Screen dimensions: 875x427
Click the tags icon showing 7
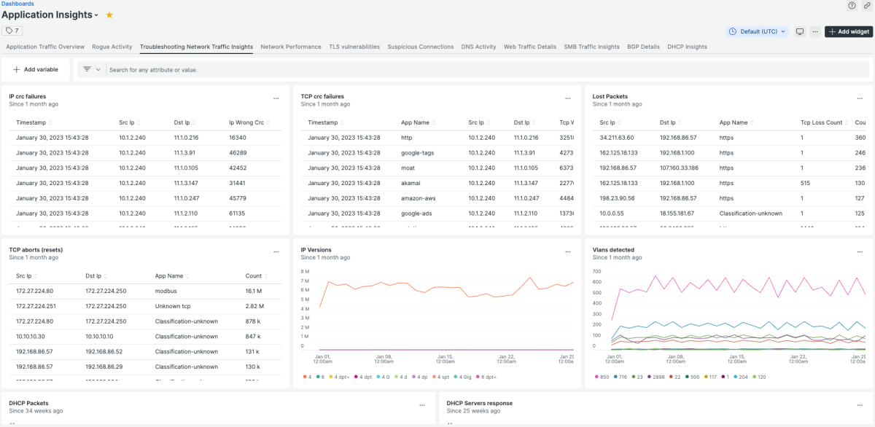coord(12,31)
